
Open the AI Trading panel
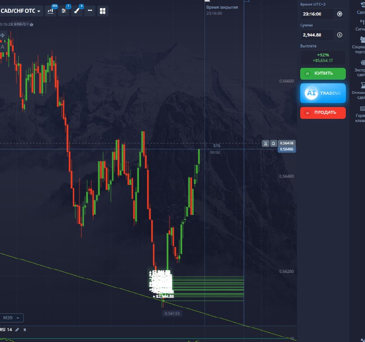[x=323, y=93]
